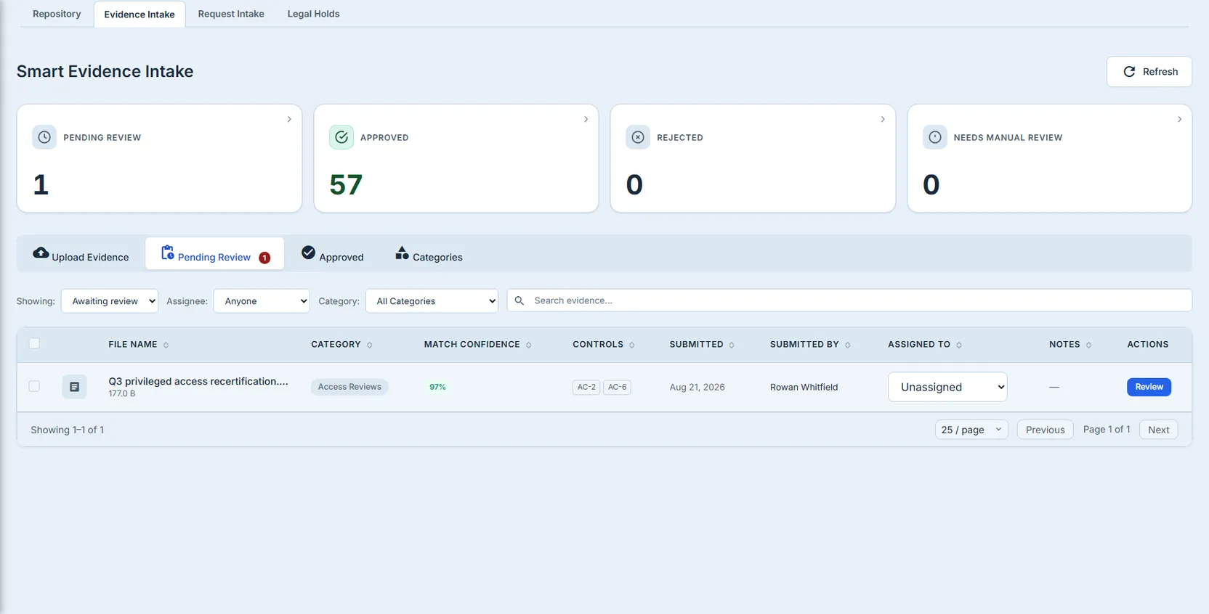This screenshot has width=1209, height=614.
Task: Go to the Next page
Action: click(1158, 430)
